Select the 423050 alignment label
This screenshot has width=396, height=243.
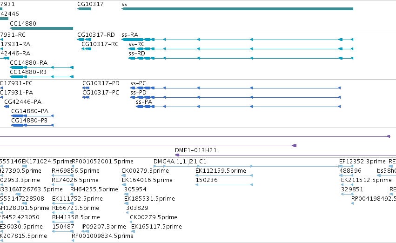(x=28, y=217)
